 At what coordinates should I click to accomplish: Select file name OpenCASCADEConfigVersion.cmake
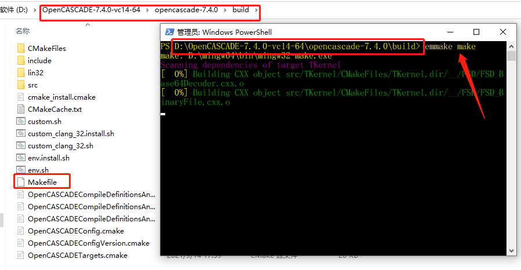click(x=89, y=243)
